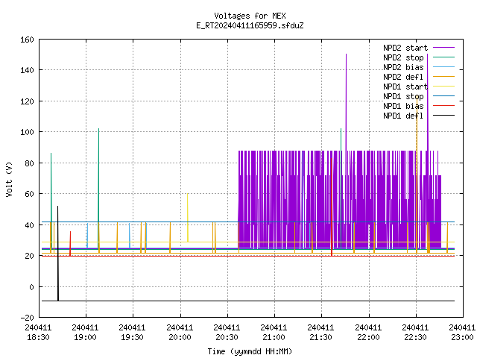Screen dimensions: 477x358
Task: Click the tall purple spike reaching 150 V near 21:45
Action: click(x=346, y=101)
